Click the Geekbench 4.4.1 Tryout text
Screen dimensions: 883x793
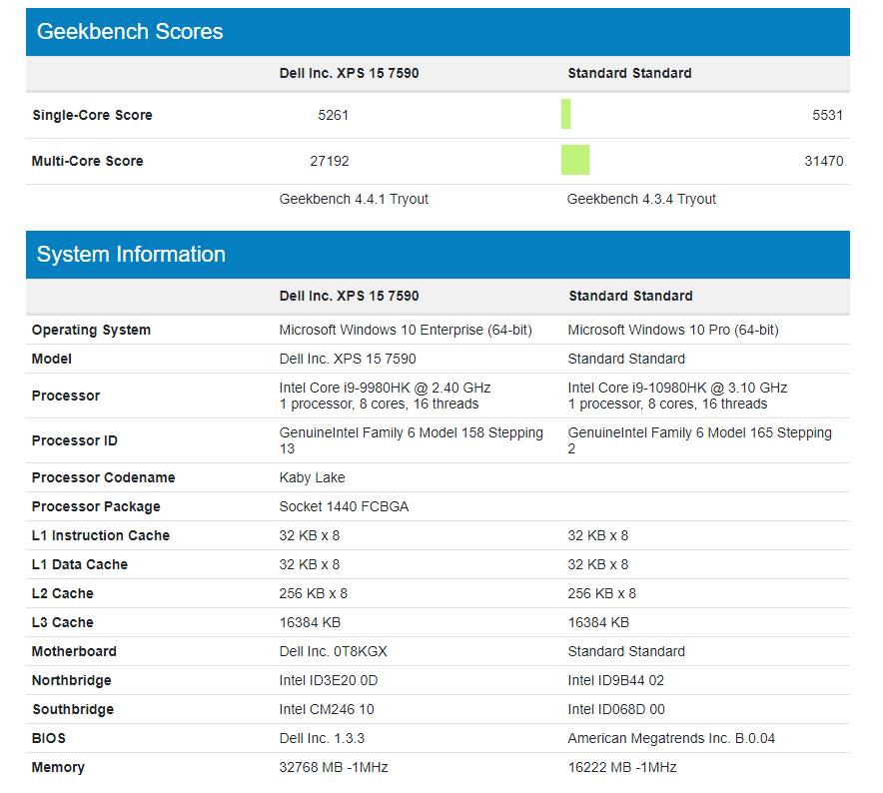click(x=354, y=199)
